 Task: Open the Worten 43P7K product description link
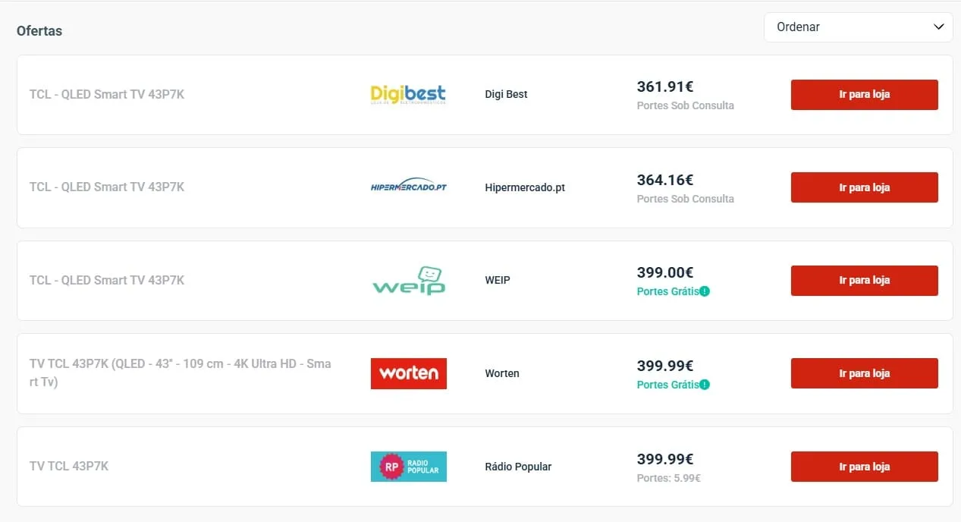(180, 373)
